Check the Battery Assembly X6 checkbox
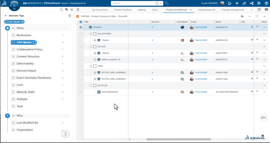The width and height of the screenshot is (270, 143). (81, 60)
